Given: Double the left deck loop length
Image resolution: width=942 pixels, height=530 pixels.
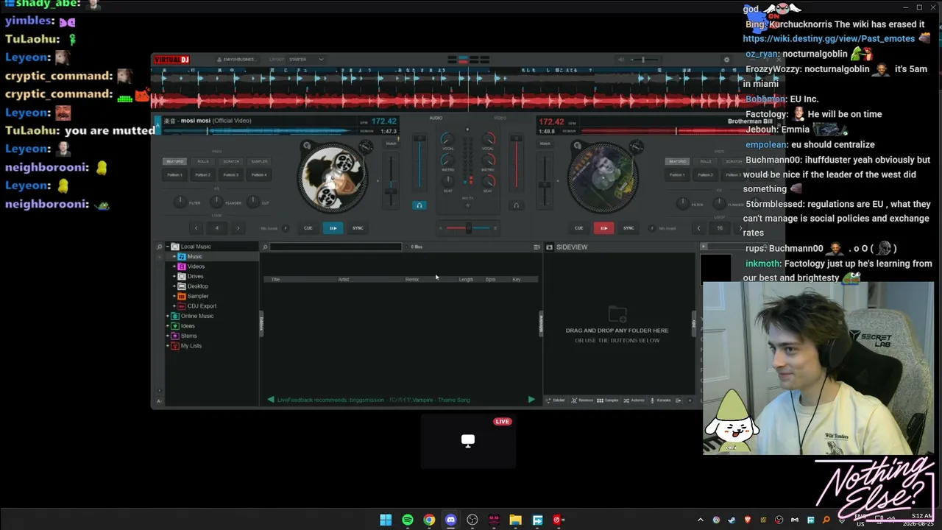Looking at the screenshot, I should point(238,228).
